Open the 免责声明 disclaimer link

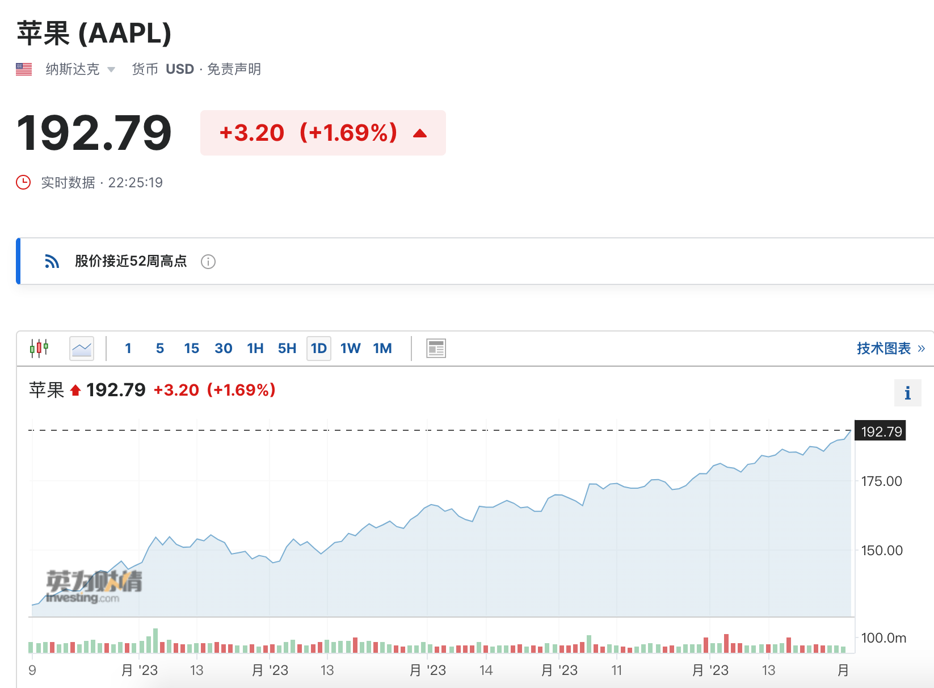234,69
